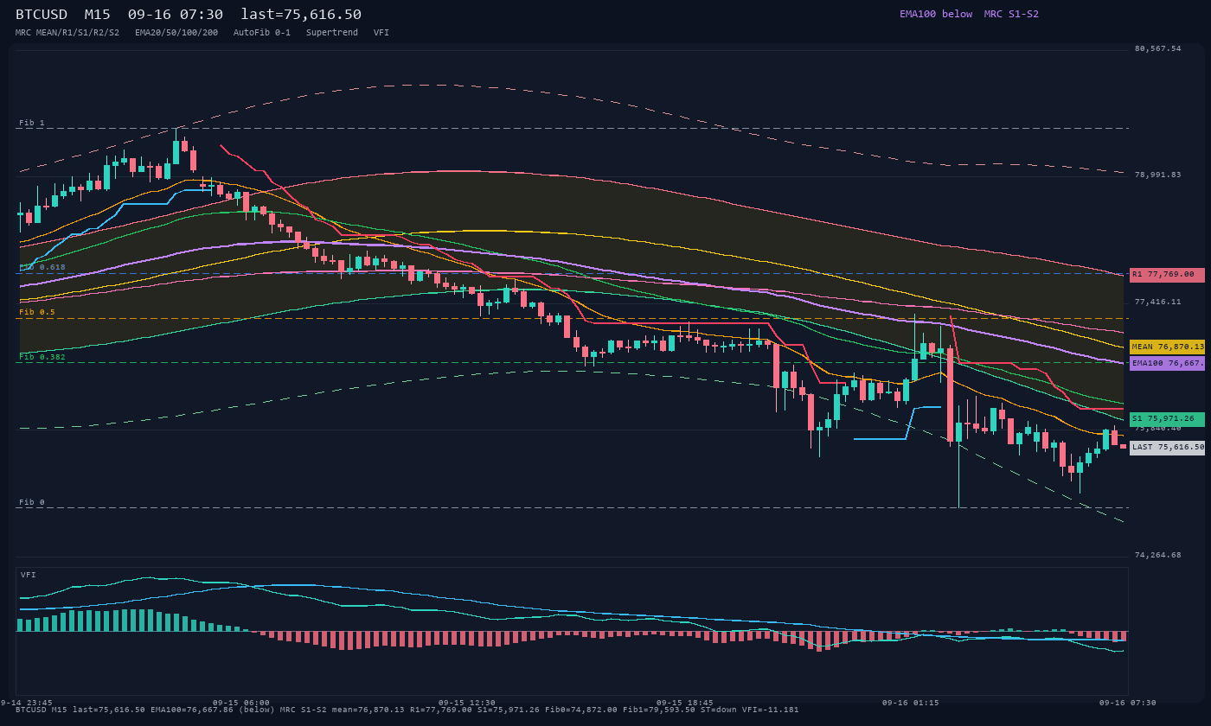Click the EMA100 price tag
This screenshot has height=726, width=1211.
(1167, 364)
